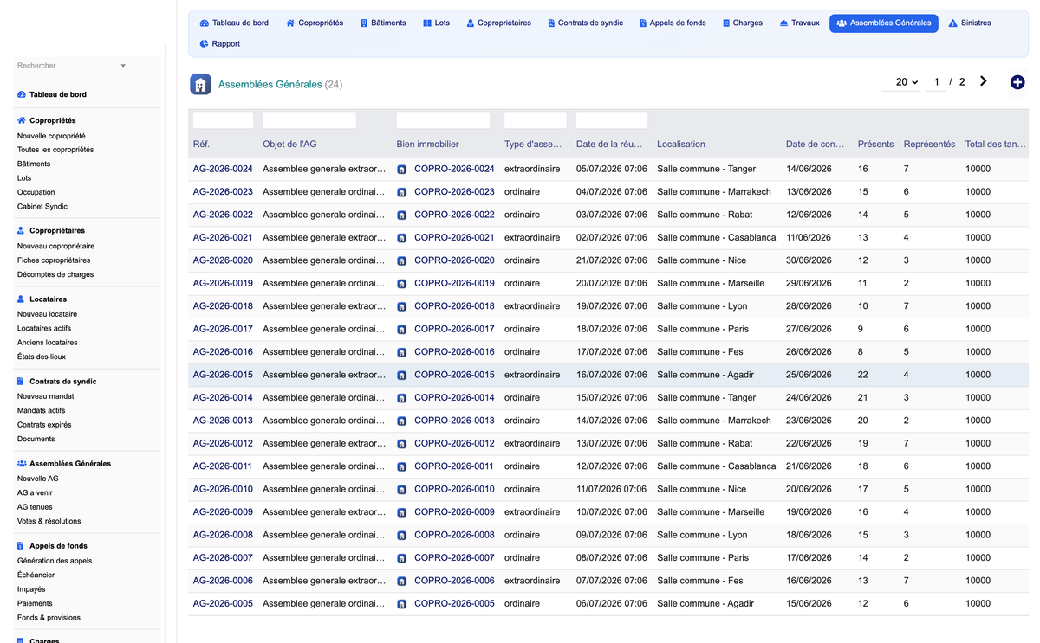Switch to Appels de fonds tab
This screenshot has width=1040, height=643.
pos(673,23)
